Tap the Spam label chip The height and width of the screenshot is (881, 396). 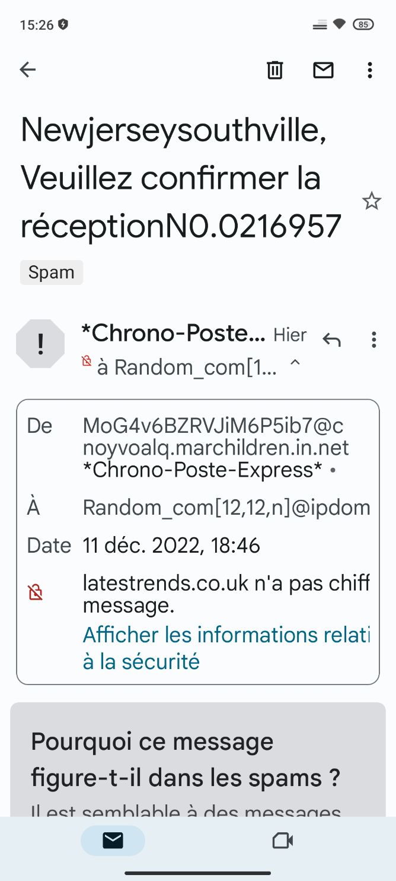[52, 272]
